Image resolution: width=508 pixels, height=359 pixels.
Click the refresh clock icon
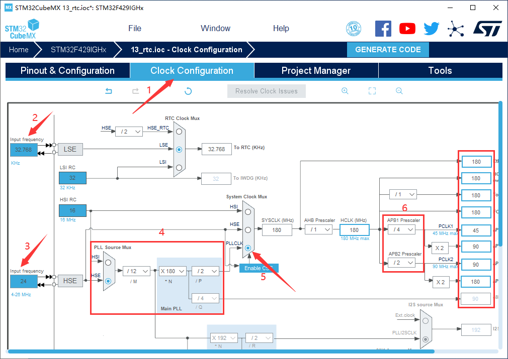(x=188, y=91)
